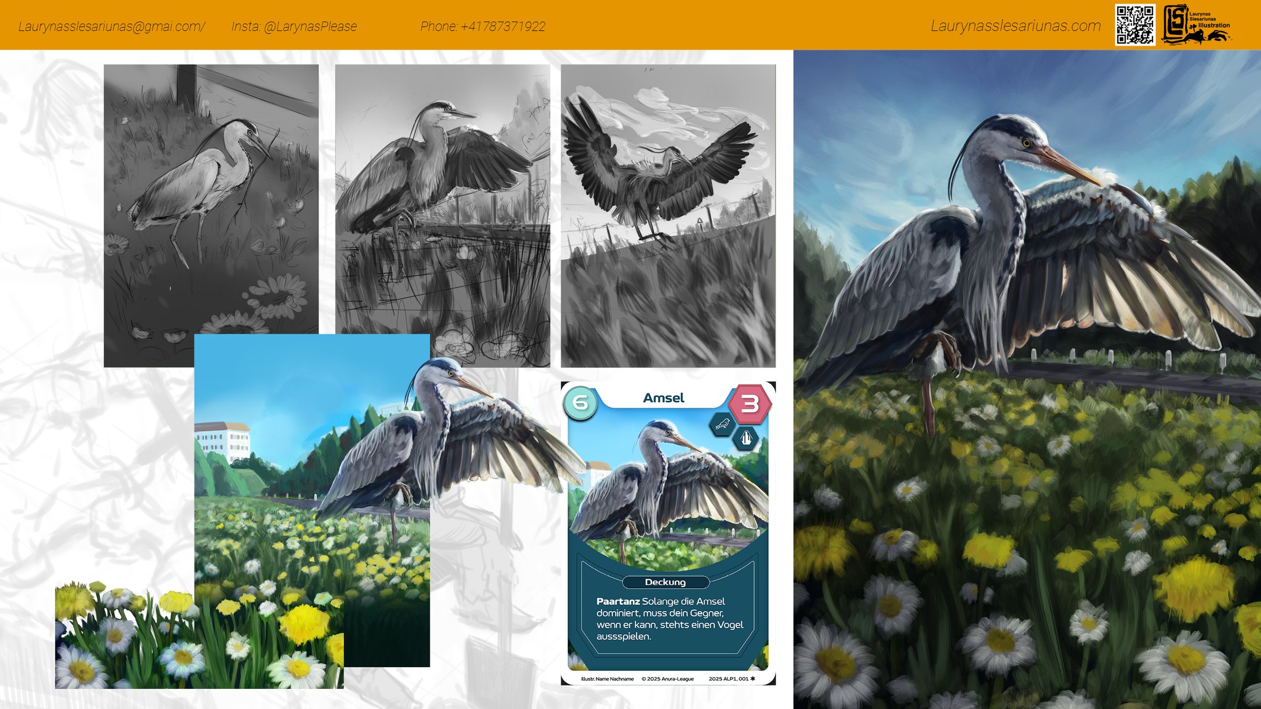Viewport: 1261px width, 709px height.
Task: Click the QR code in the header
Action: pyautogui.click(x=1134, y=25)
